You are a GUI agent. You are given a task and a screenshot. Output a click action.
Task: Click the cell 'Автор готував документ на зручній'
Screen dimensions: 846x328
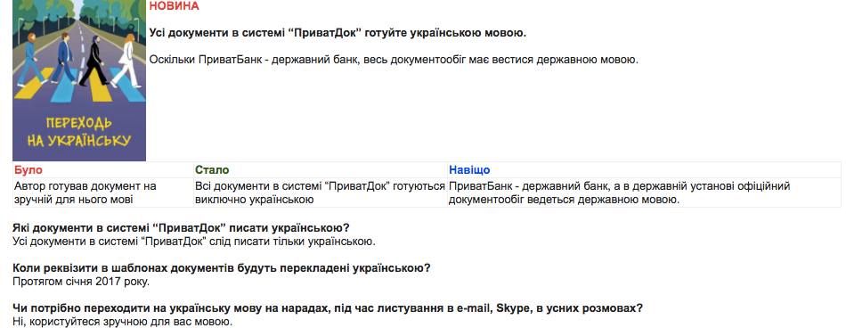(x=102, y=193)
